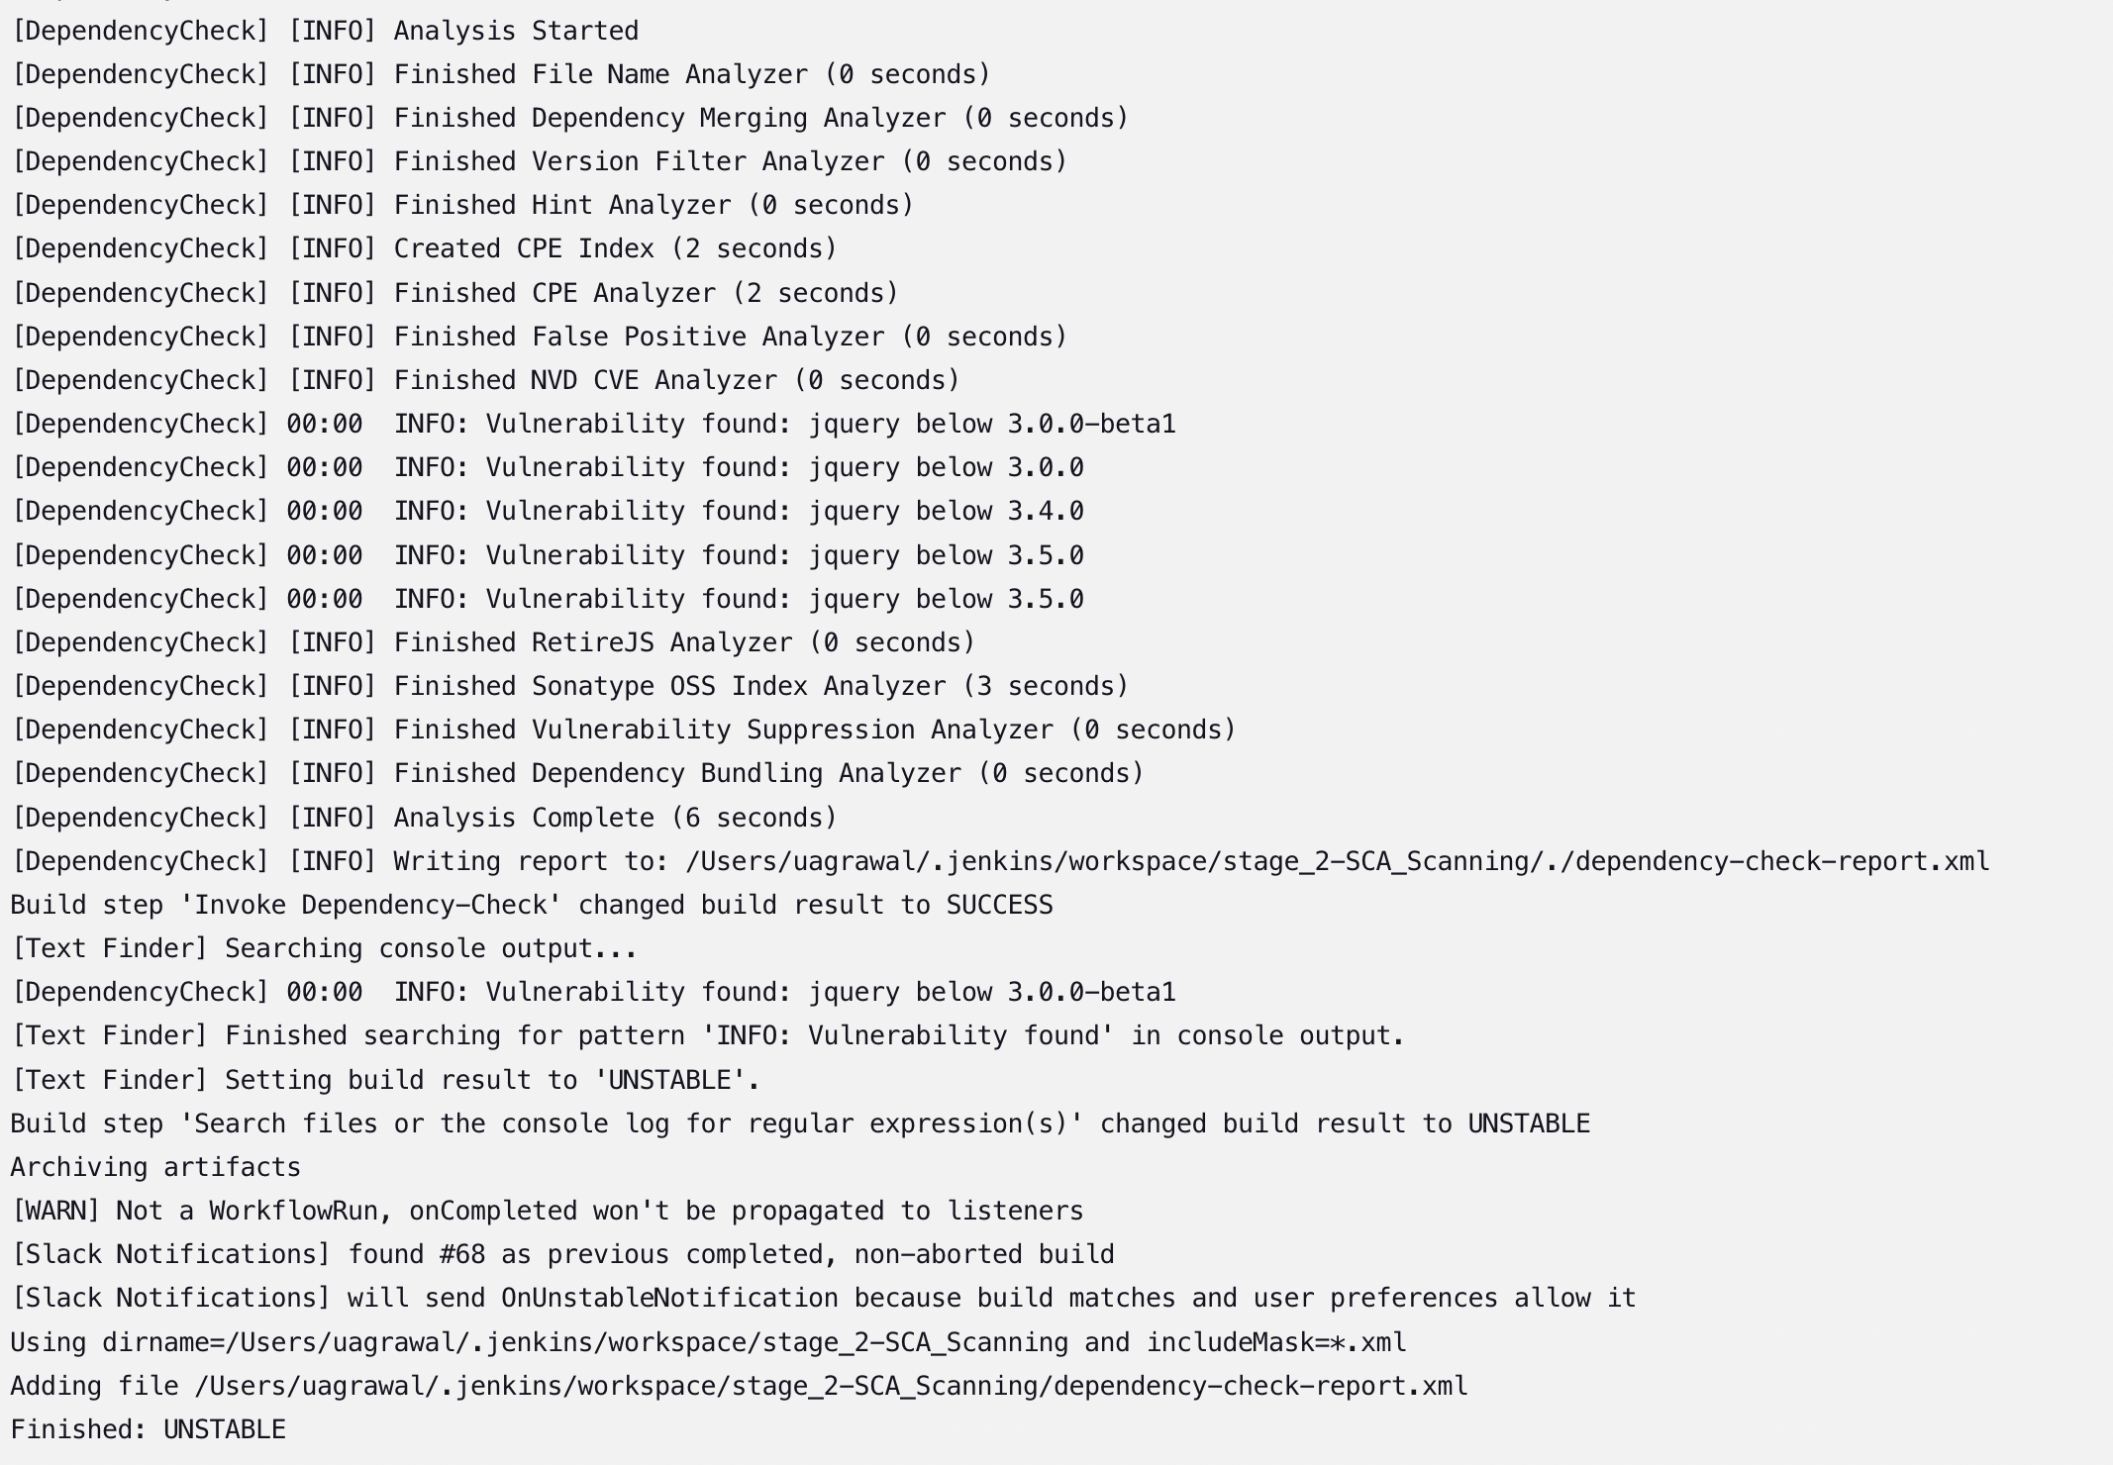Click '[Text Finder] Searching console output...' line
Screen dimensions: 2113x1465
coord(324,948)
